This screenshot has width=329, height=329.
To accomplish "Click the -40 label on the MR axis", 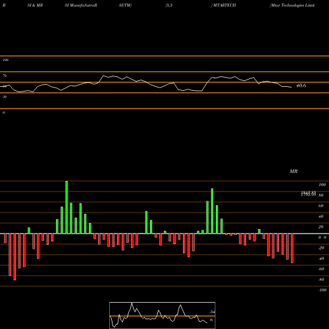I will pyautogui.click(x=321, y=259).
